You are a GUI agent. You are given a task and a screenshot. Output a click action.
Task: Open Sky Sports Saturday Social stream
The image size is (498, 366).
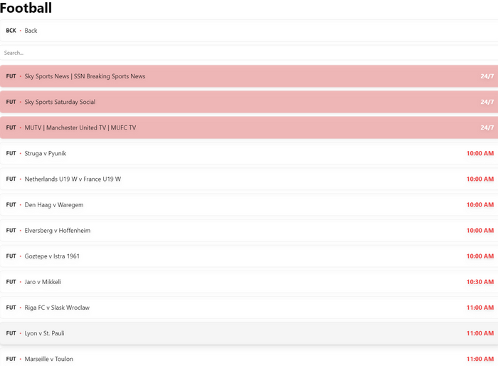[x=249, y=102]
